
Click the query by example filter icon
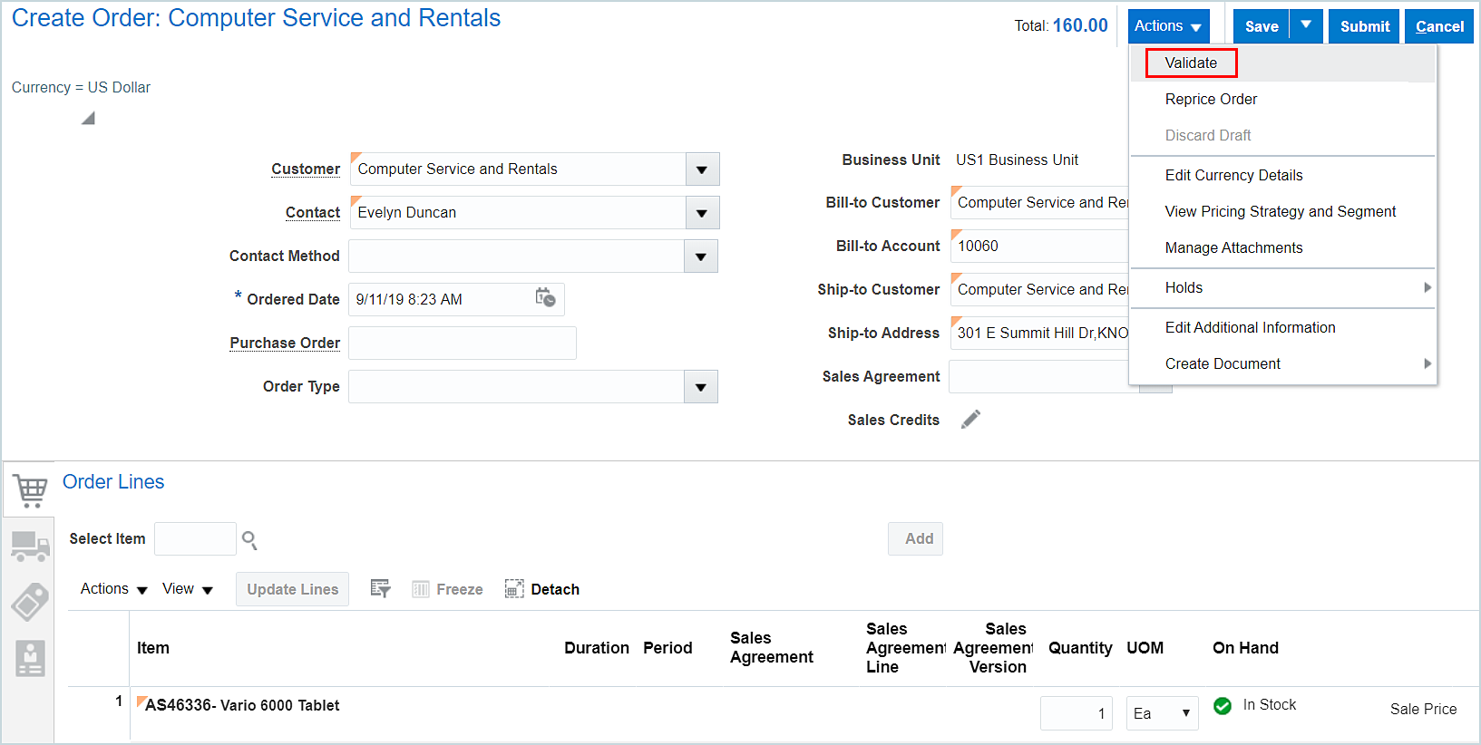pos(380,589)
